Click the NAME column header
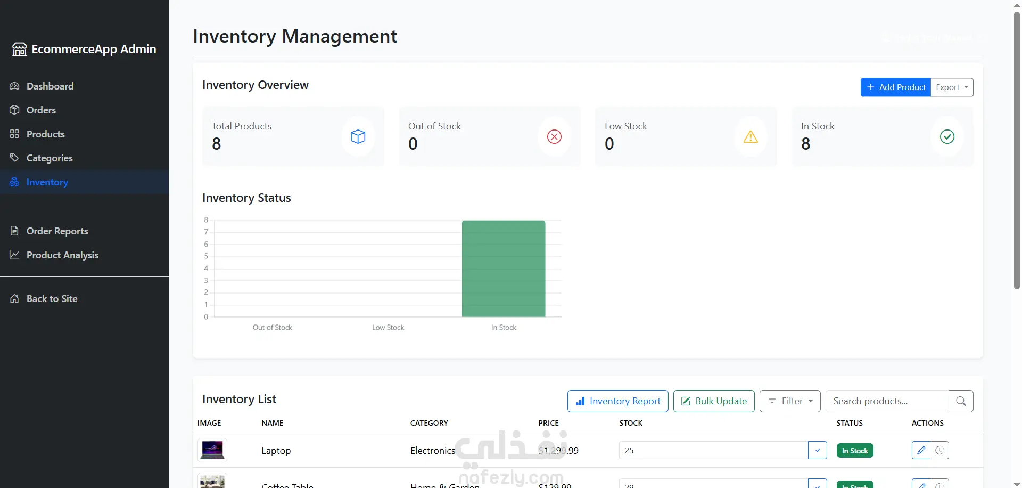This screenshot has width=1022, height=488. point(273,423)
